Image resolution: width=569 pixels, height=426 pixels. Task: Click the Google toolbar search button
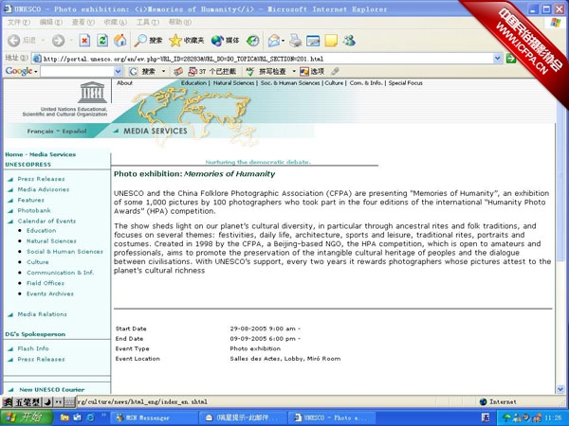point(143,71)
